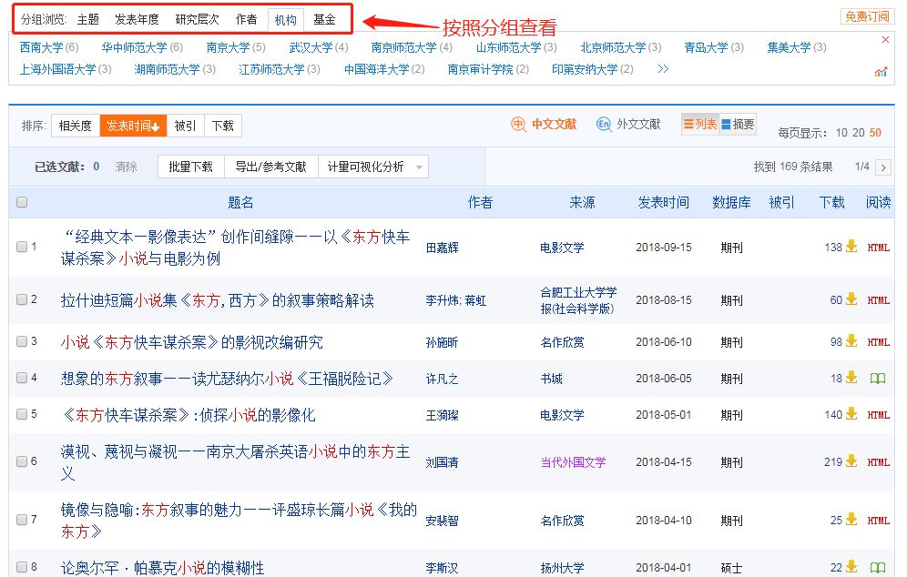Open HTML reading for the row 2 article
The image size is (907, 577).
pyautogui.click(x=878, y=300)
